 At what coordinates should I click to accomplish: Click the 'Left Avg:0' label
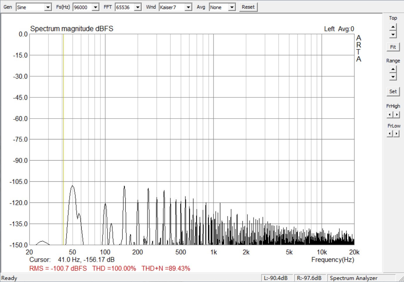pos(339,29)
